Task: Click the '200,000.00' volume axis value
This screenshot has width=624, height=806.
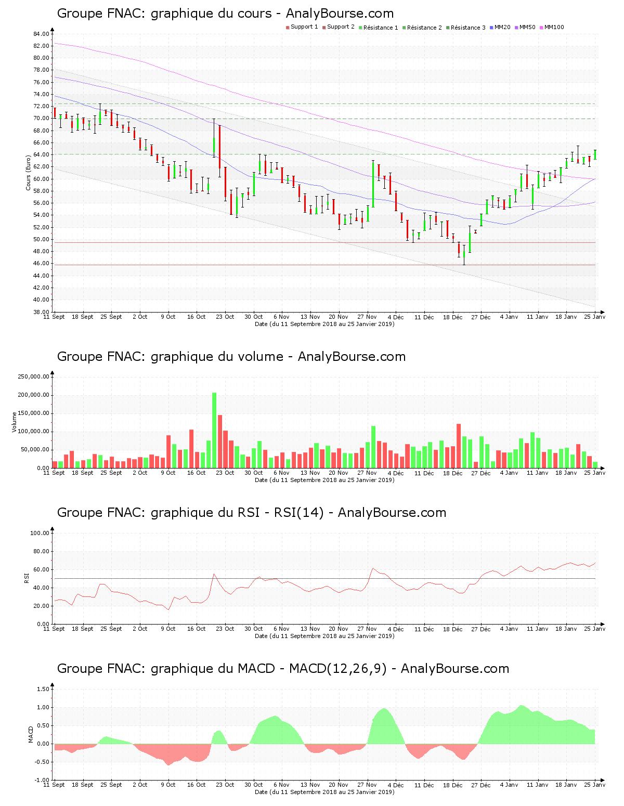Action: (33, 395)
